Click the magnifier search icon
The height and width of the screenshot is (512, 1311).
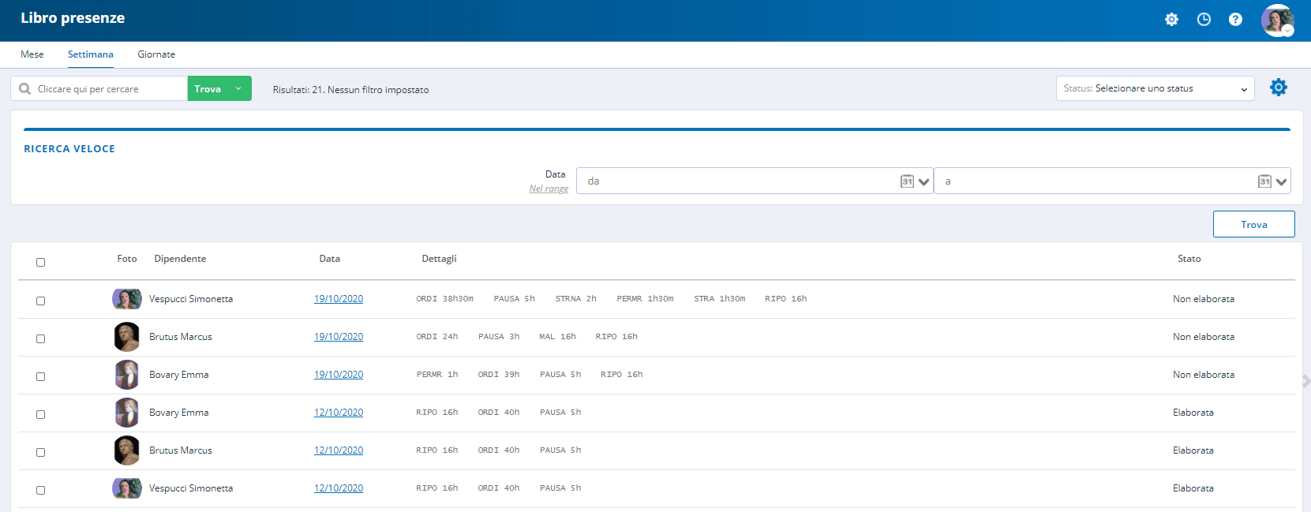pyautogui.click(x=25, y=89)
